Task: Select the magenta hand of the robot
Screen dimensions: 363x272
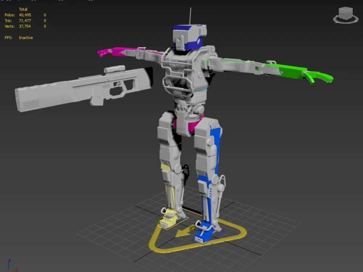Action: coord(104,53)
